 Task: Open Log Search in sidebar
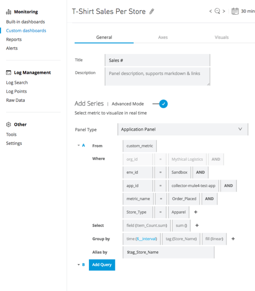[x=17, y=82]
